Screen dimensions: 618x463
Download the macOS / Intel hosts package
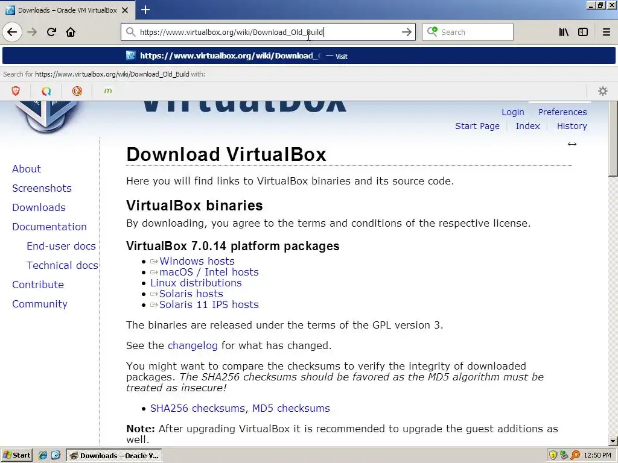tap(209, 272)
